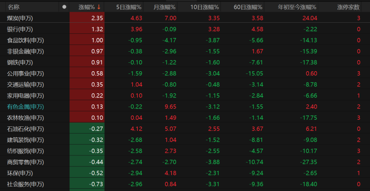This screenshot has width=370, height=191.
Task: Open the highlighted 有色金属(申万) sector
Action: 25,107
